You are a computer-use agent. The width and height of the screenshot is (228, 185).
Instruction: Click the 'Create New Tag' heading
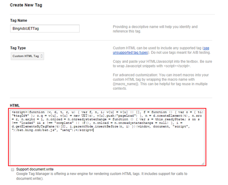[26, 5]
